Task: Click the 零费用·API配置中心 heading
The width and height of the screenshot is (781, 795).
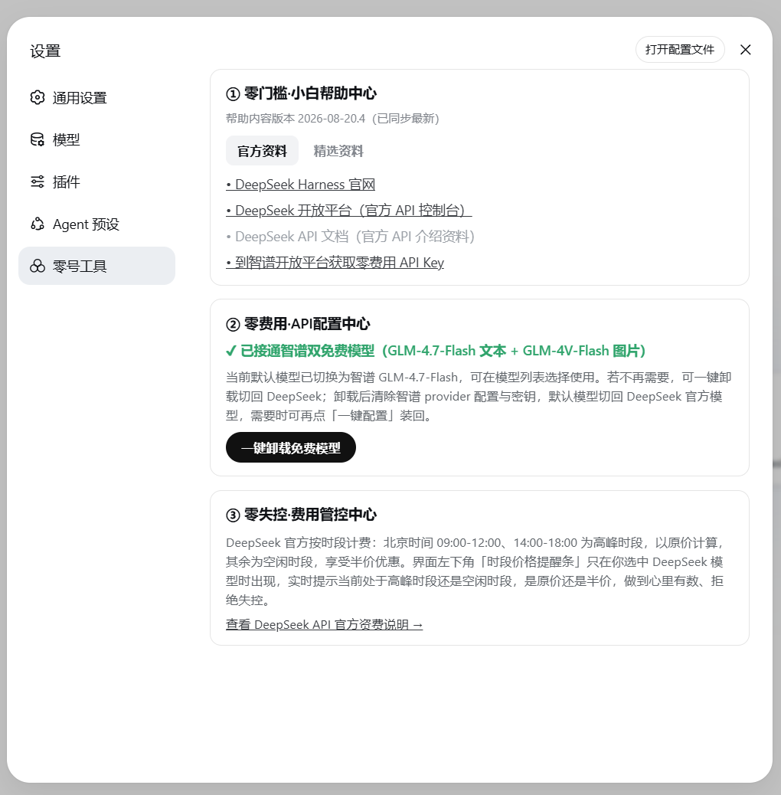Action: (298, 324)
